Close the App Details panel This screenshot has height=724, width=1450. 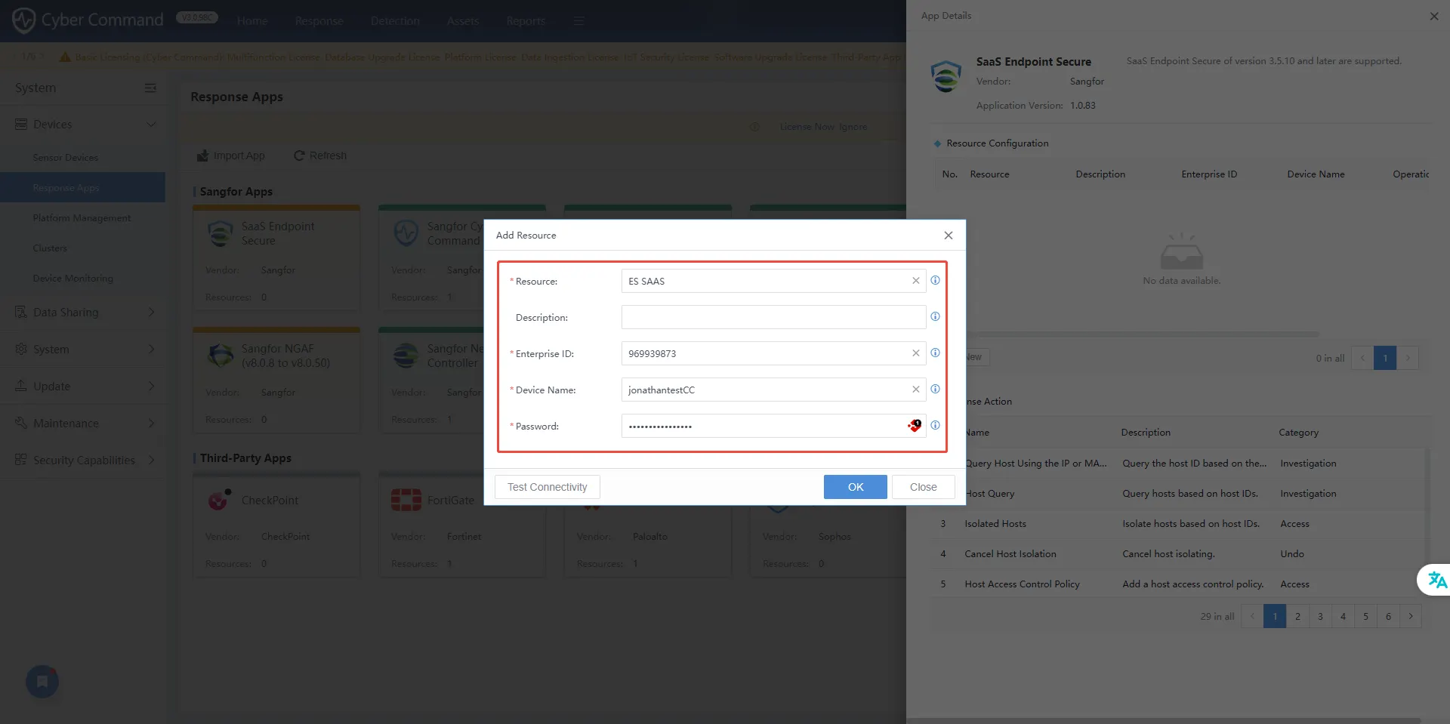[x=1433, y=16]
